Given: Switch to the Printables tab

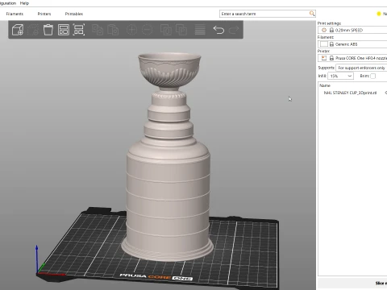Looking at the screenshot, I should click(74, 14).
